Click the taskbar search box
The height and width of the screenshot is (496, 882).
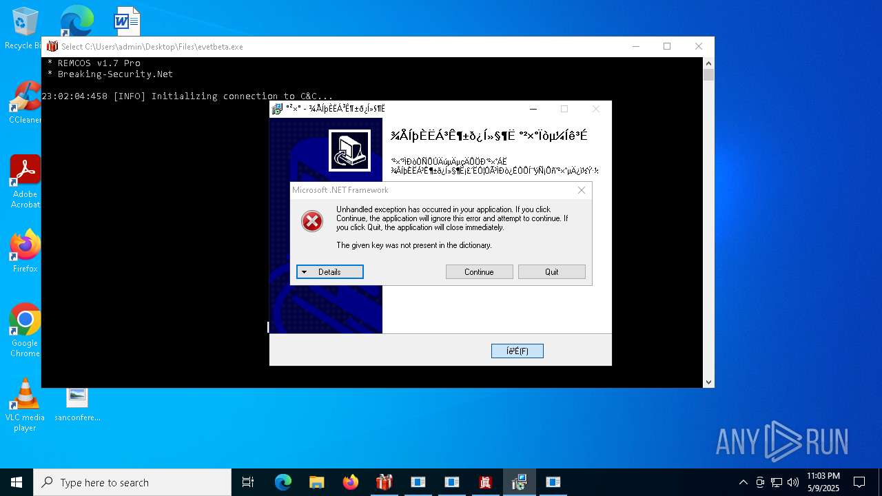coord(132,482)
